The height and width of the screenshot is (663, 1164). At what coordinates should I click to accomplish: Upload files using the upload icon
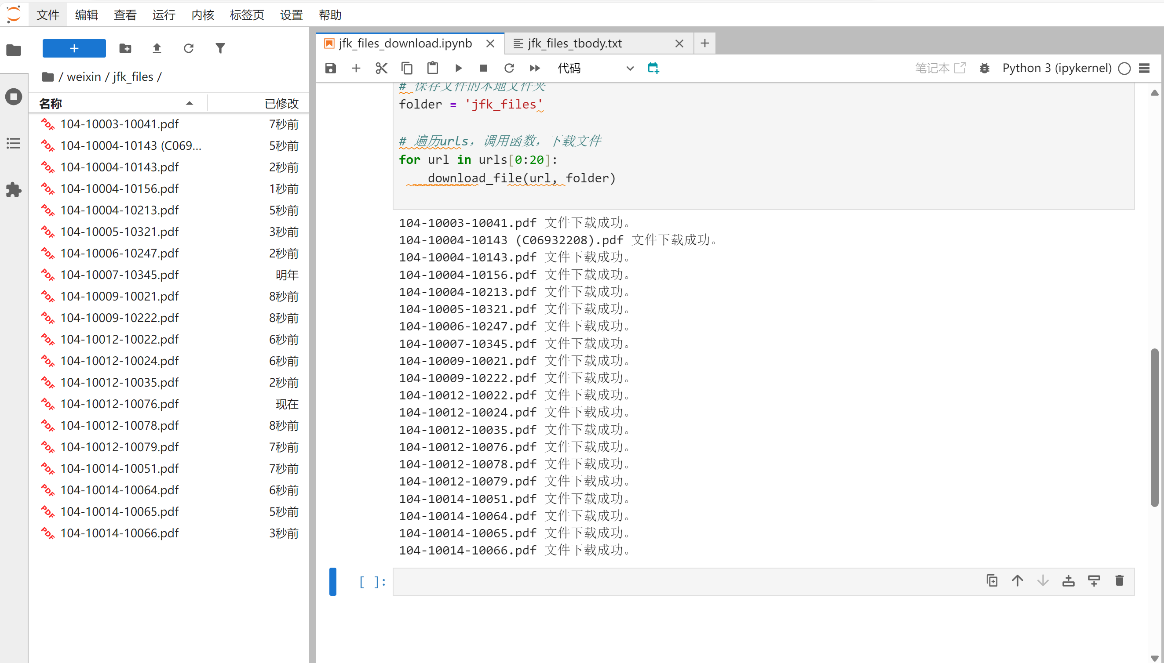tap(157, 48)
